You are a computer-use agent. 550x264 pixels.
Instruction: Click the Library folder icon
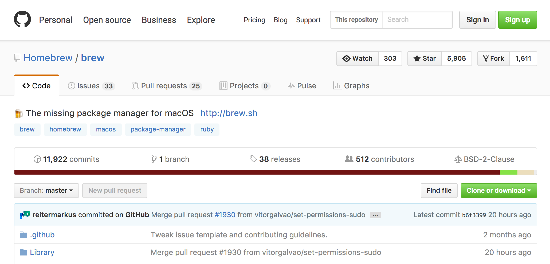(23, 252)
